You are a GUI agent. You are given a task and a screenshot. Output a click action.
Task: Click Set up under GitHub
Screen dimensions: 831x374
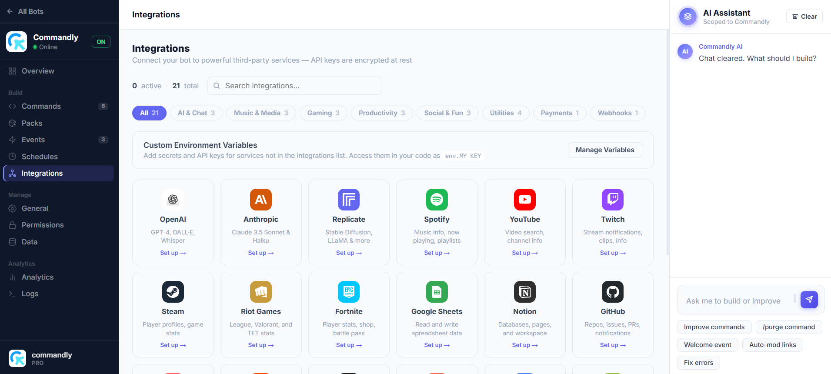[613, 345]
